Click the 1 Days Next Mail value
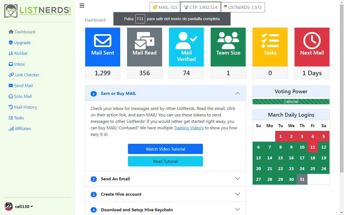This screenshot has height=215, width=344. (312, 73)
